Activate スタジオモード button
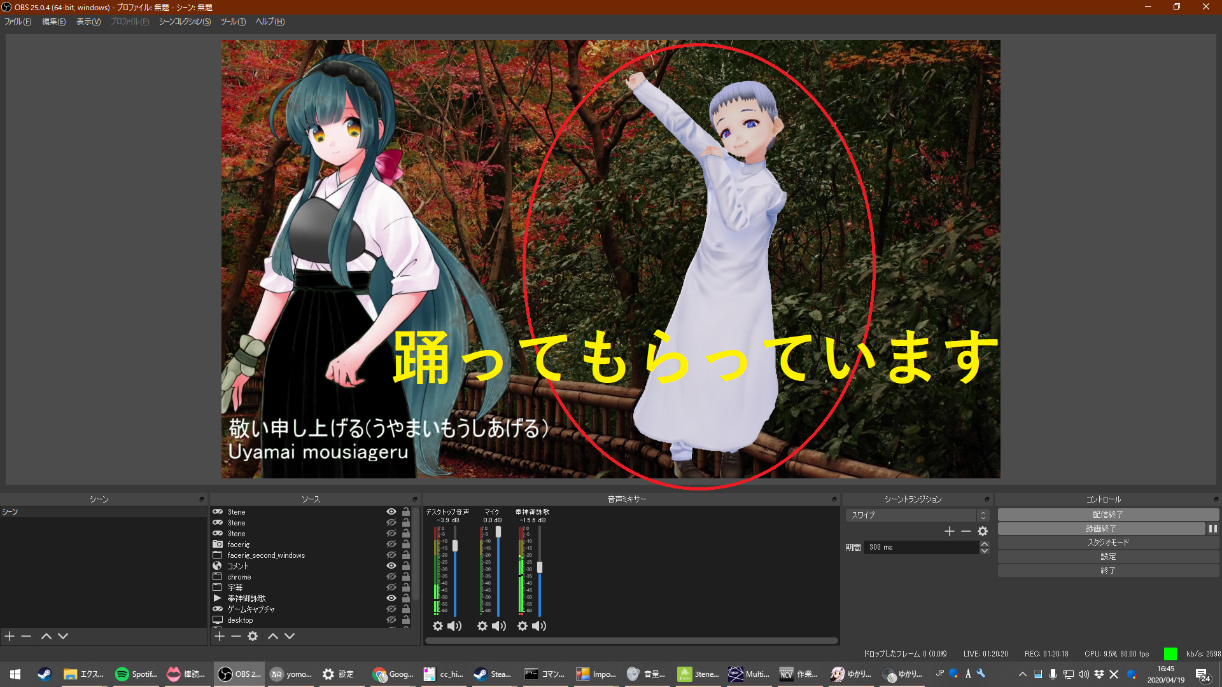 coord(1107,542)
